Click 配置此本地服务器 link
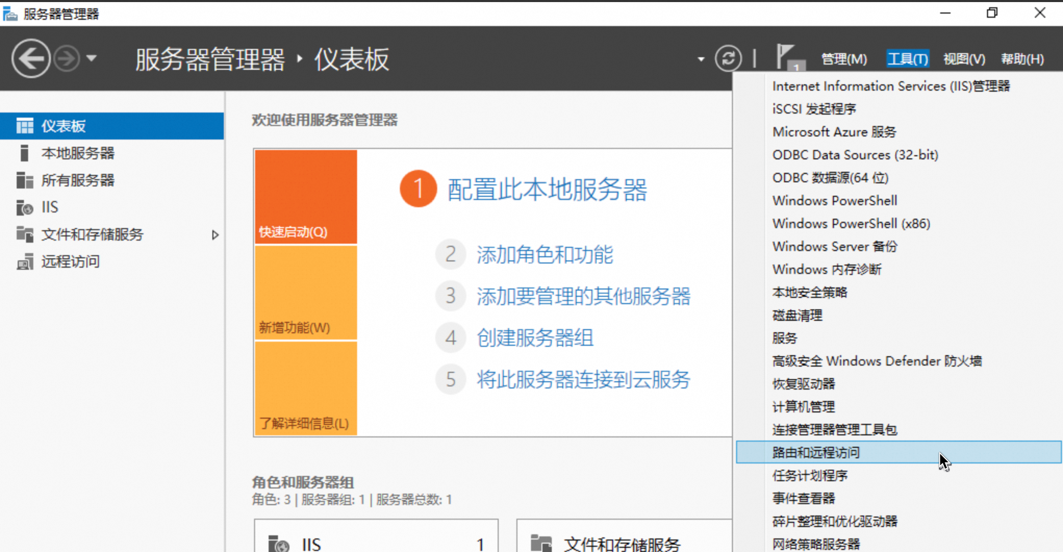Screen dimensions: 1063x552 [x=547, y=189]
